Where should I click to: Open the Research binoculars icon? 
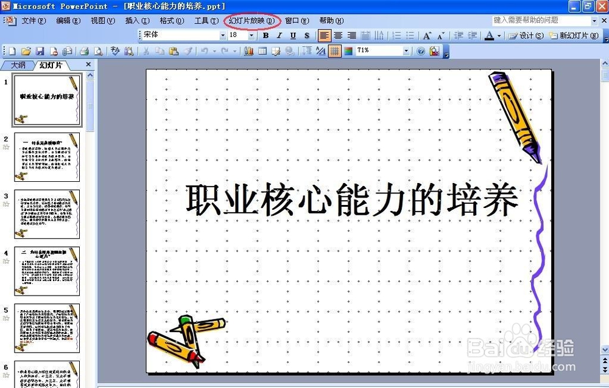click(x=129, y=51)
